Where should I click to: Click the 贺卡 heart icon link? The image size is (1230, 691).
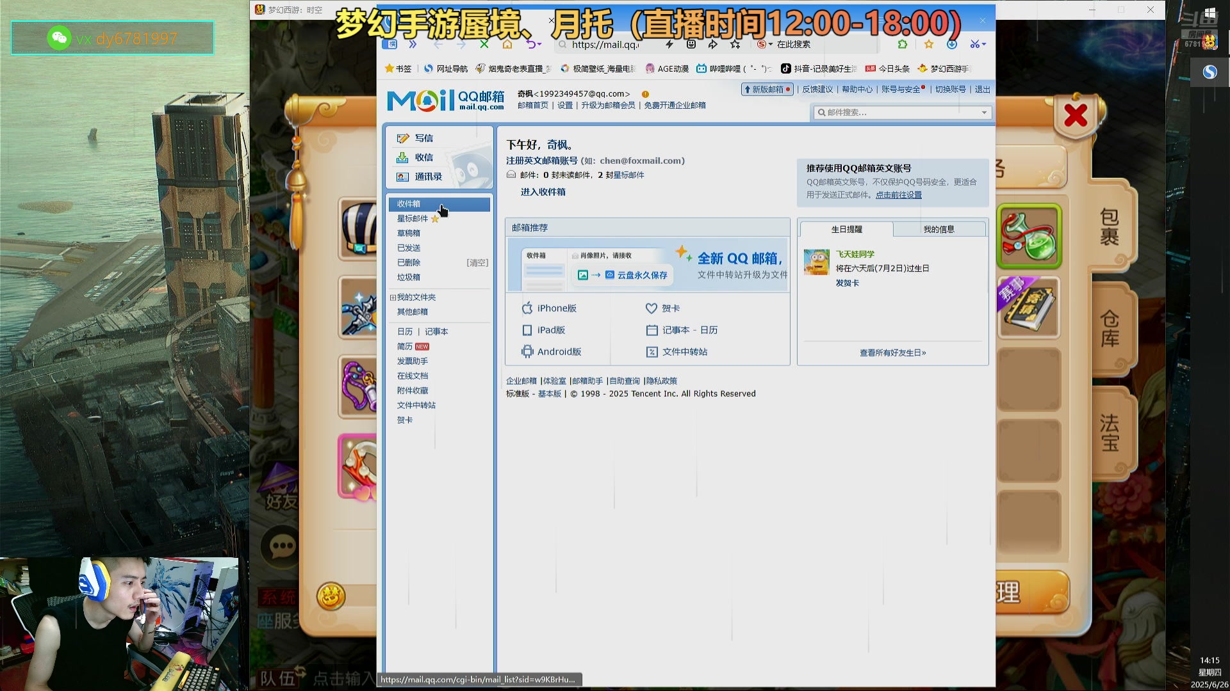[x=652, y=308]
